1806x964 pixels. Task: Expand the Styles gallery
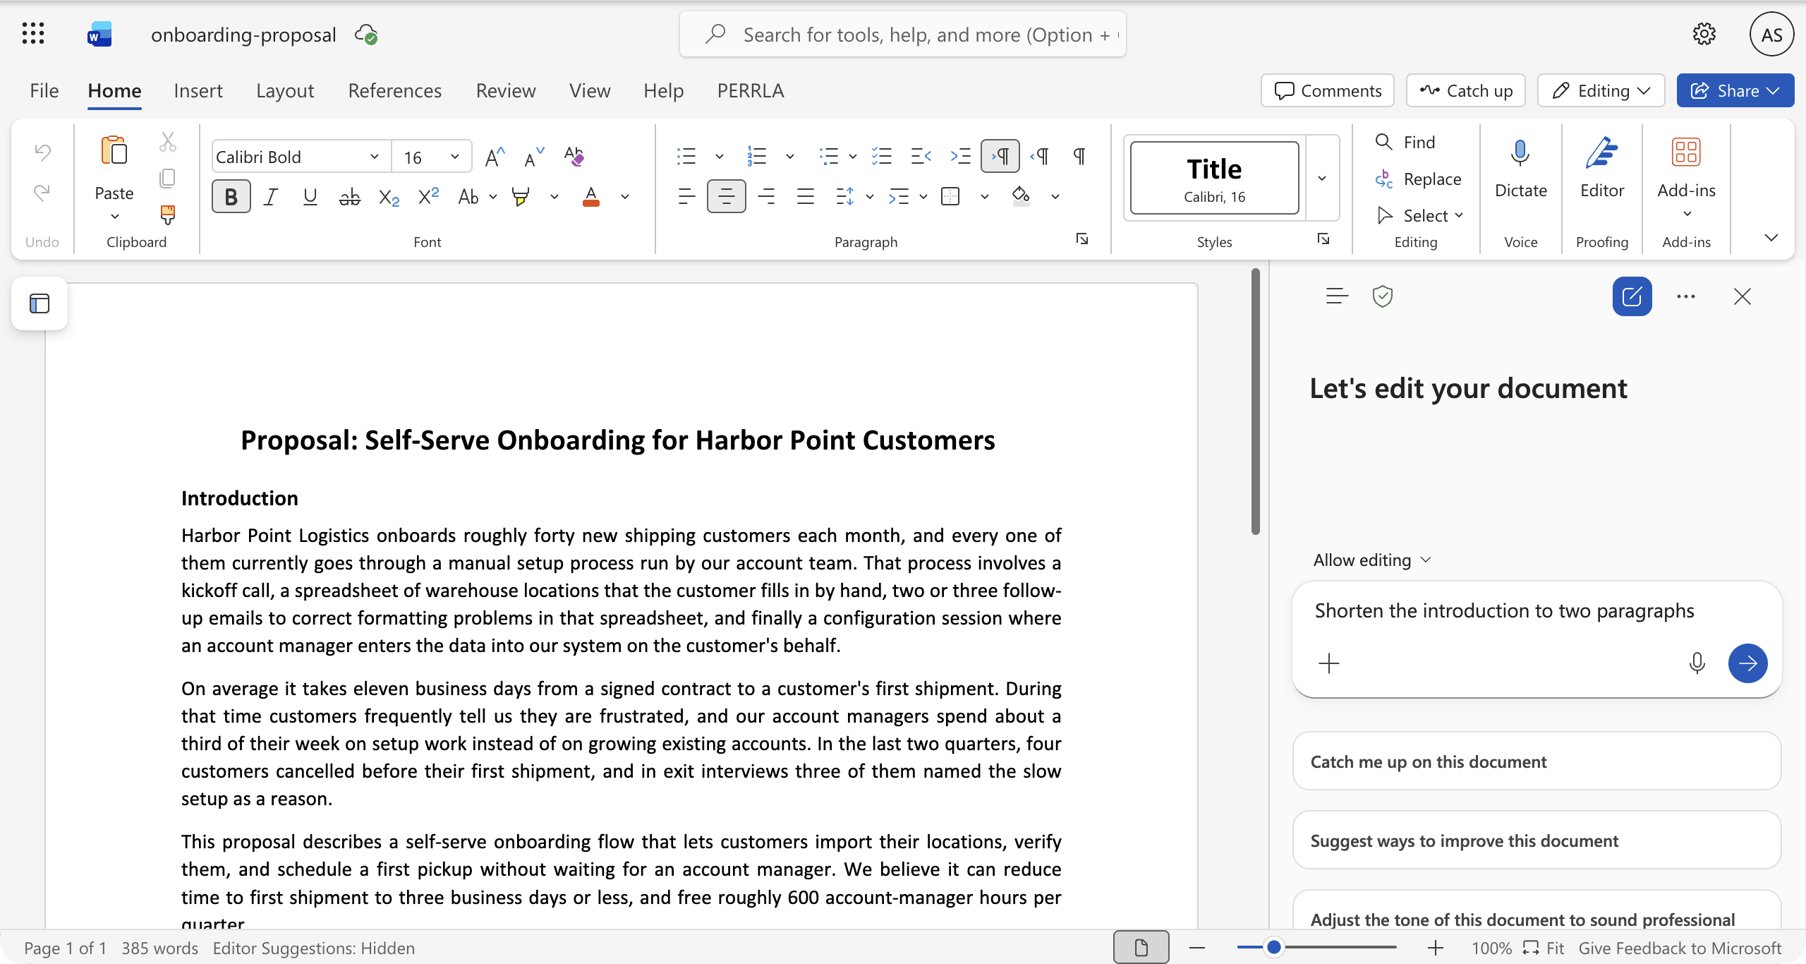tap(1322, 178)
